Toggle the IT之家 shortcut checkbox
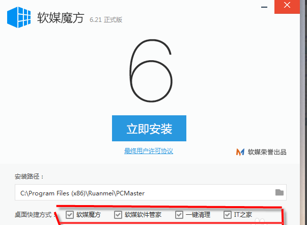 [x=228, y=215]
